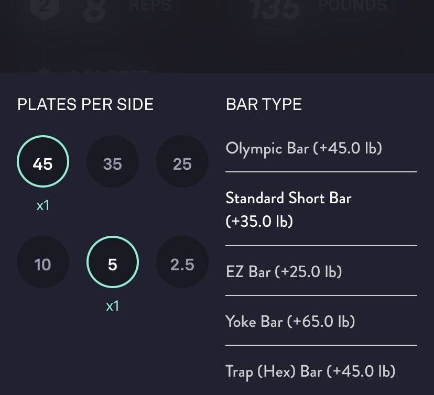Tap the x1 count under 5 plate
This screenshot has height=395, width=434.
click(112, 306)
